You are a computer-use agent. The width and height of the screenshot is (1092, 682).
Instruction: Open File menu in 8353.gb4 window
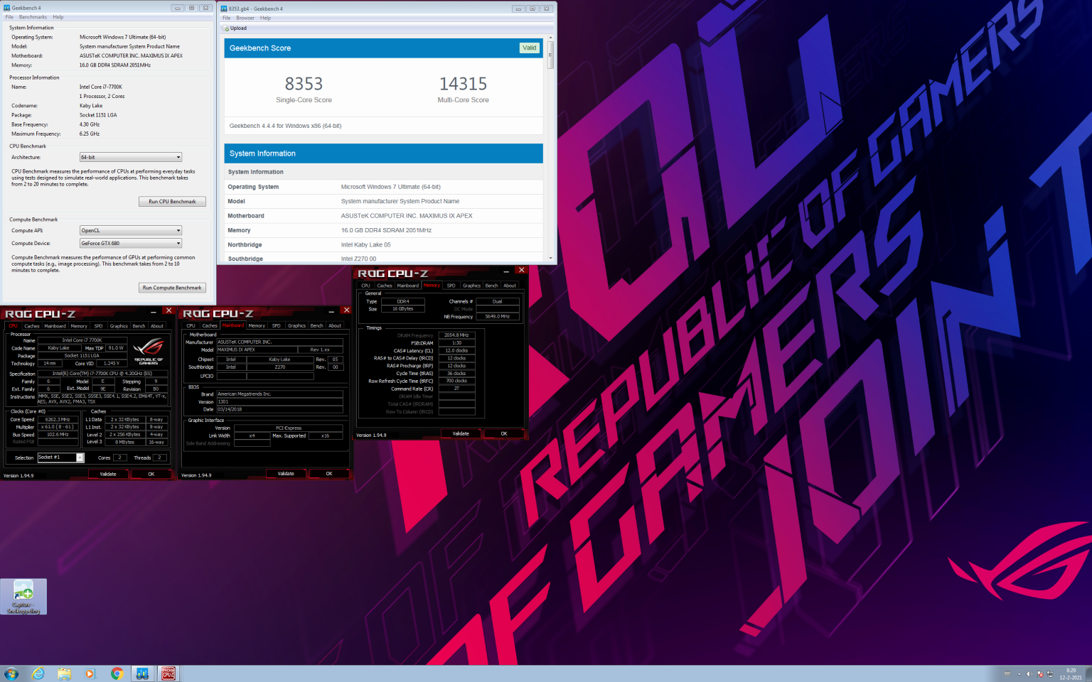click(226, 18)
